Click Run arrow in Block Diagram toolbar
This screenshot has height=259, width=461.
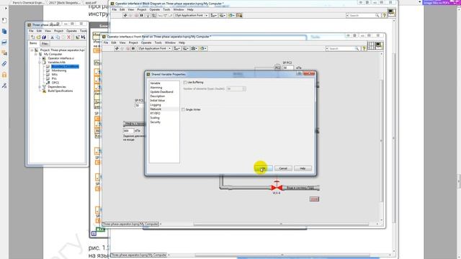tap(125, 15)
